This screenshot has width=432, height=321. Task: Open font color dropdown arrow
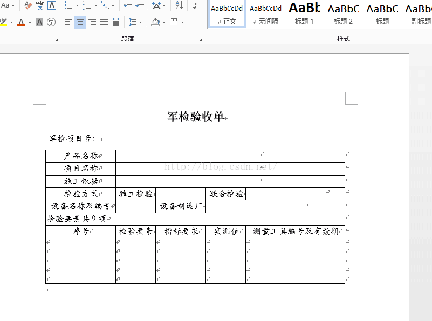30,22
